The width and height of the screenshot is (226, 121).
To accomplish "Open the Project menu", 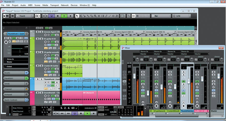I will 15,5.
